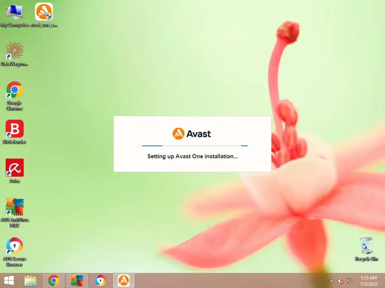385x288 pixels.
Task: Open AVG Secure Browser from the taskbar
Action: [100, 280]
